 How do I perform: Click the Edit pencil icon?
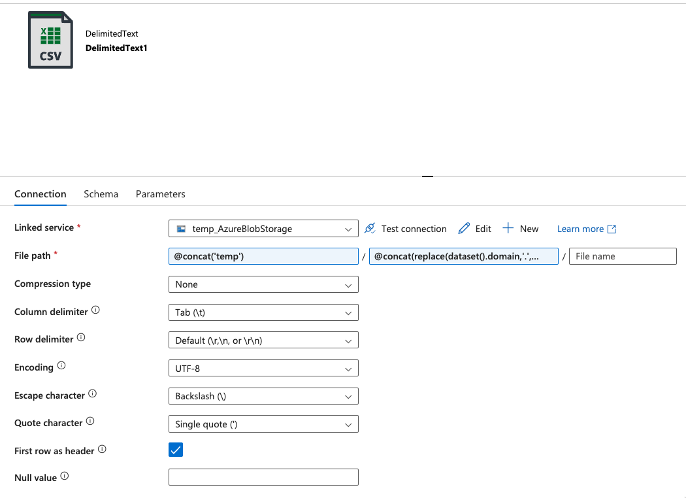click(x=463, y=228)
